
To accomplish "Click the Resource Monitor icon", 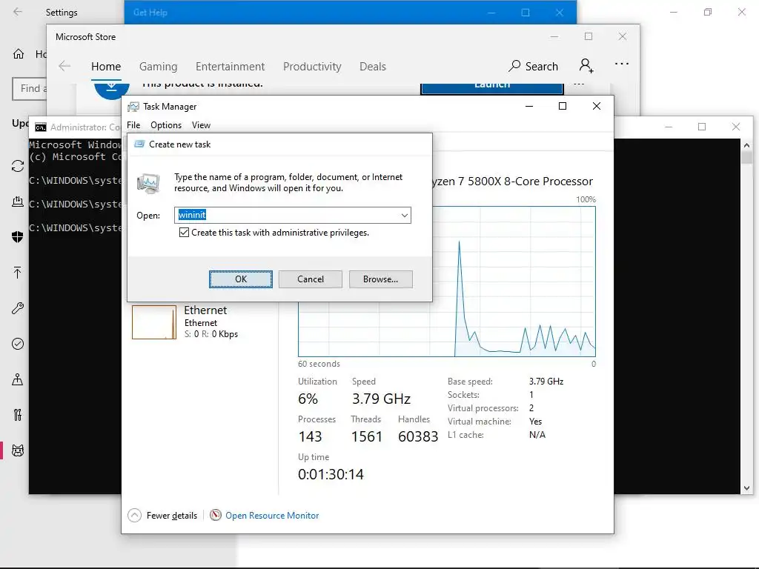I will click(x=216, y=516).
